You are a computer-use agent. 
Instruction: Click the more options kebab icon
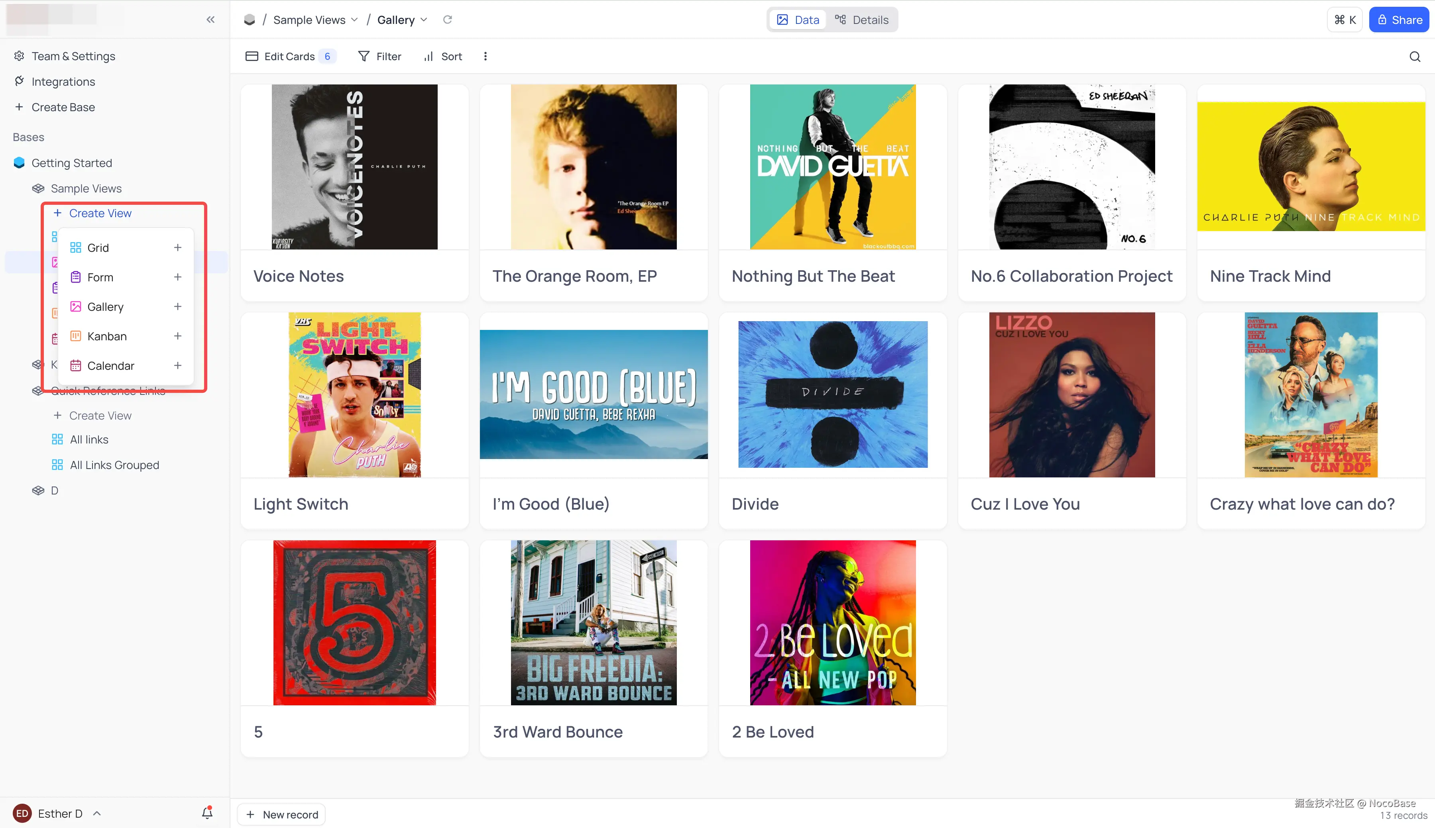485,56
